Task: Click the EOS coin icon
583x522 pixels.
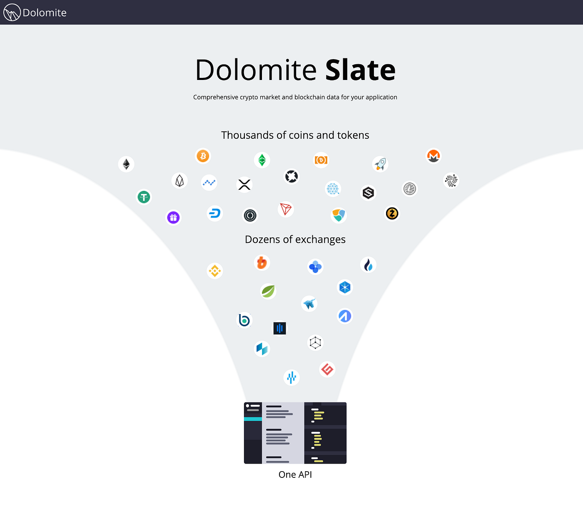Action: click(179, 180)
